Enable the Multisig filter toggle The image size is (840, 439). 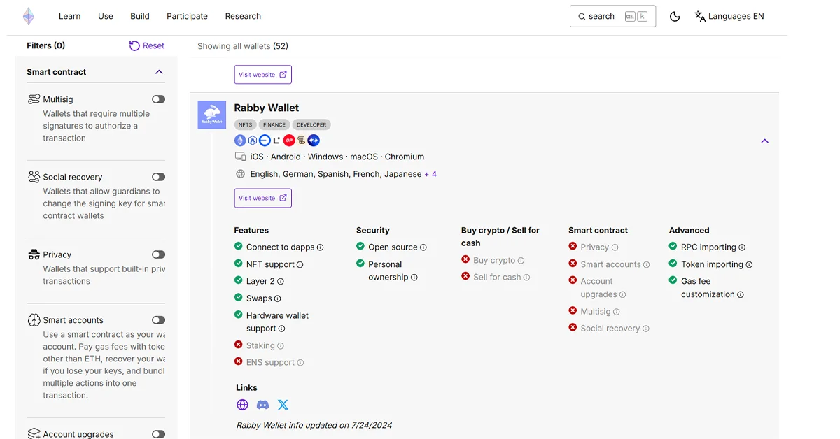point(159,99)
